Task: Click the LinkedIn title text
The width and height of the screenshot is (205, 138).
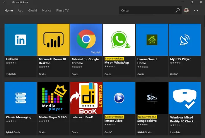Action: (x=12, y=59)
